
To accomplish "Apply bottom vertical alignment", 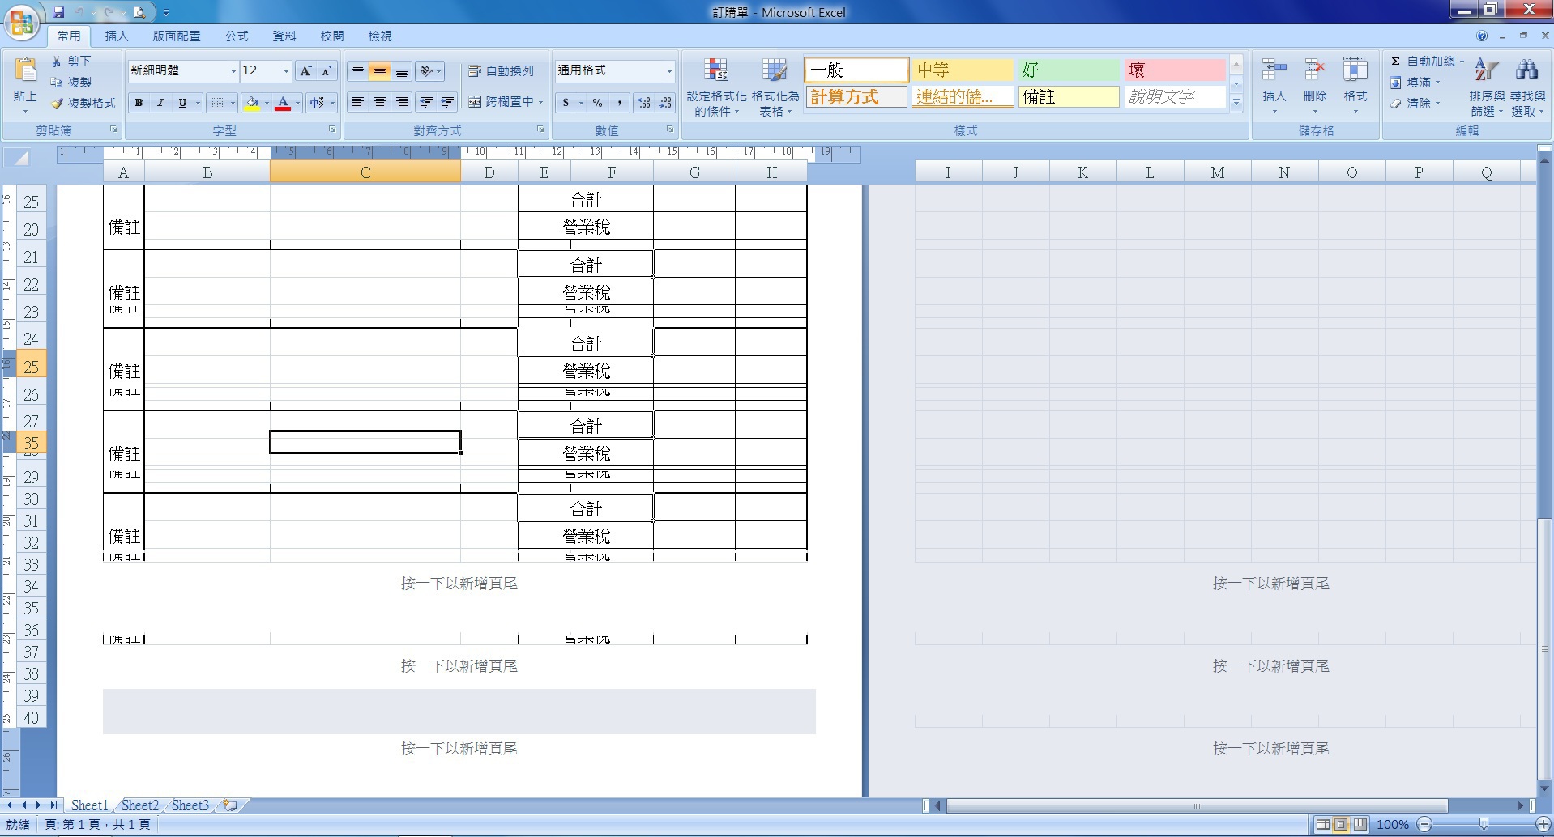I will tap(401, 71).
